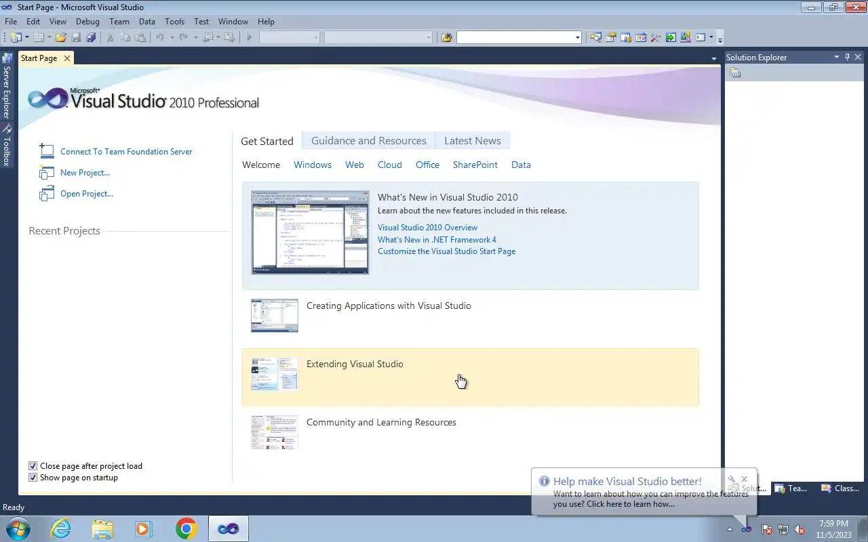Open the Find combo box dropdown

pyautogui.click(x=577, y=37)
